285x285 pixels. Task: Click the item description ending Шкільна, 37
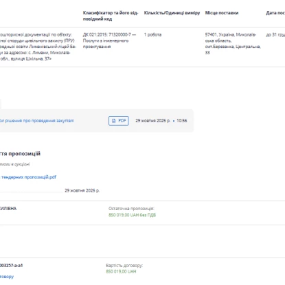(x=38, y=47)
